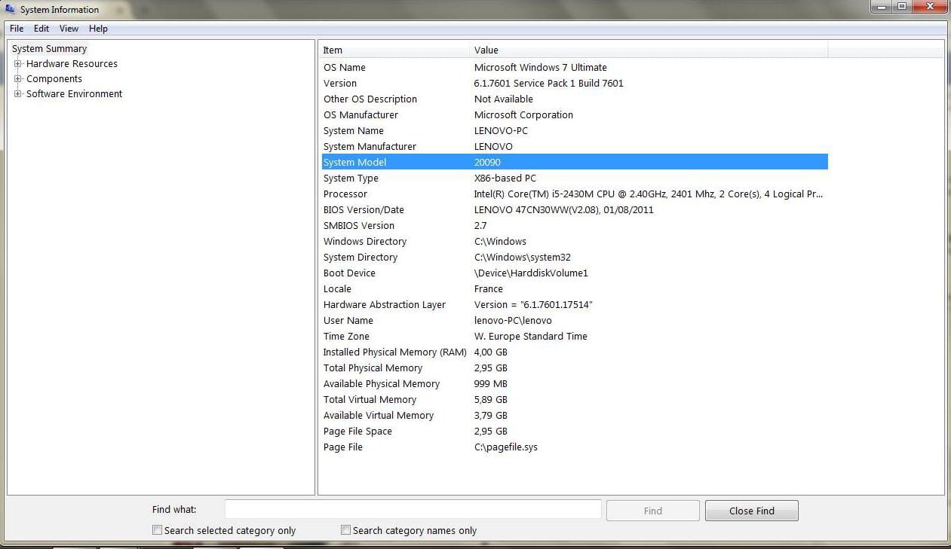Select the 'Locale' row
The height and width of the screenshot is (549, 951).
(575, 289)
